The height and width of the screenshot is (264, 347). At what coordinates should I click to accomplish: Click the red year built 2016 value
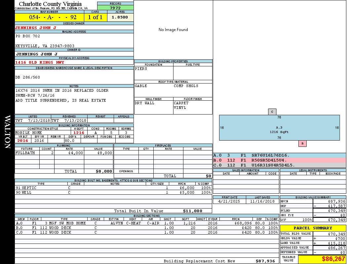click(23, 141)
